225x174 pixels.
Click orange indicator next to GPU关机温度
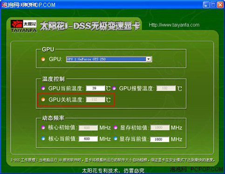pos(43,99)
